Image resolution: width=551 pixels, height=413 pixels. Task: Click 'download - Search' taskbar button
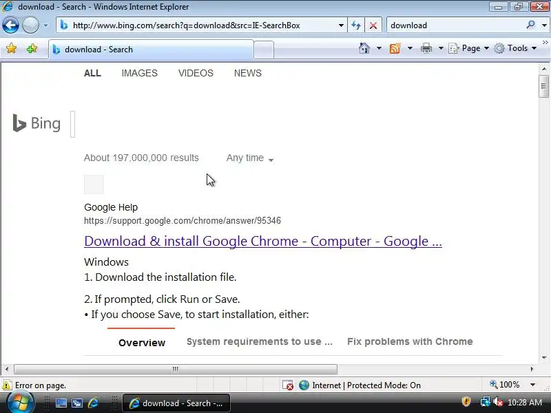[x=176, y=403]
